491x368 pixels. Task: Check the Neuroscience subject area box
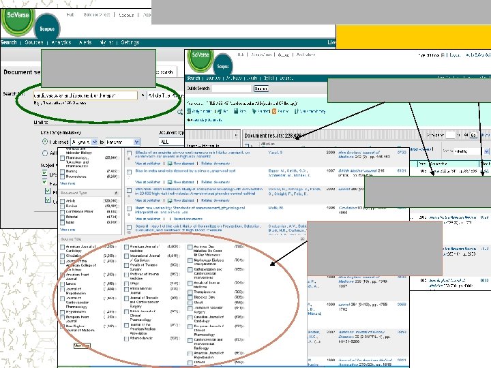[x=62, y=177]
